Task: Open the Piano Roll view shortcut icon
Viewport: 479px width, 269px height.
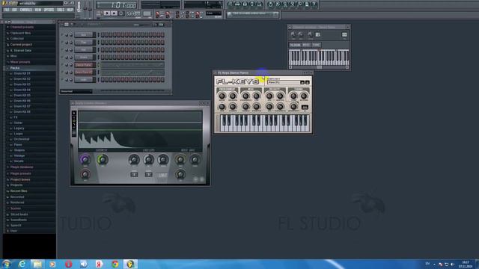Action: pos(245,4)
